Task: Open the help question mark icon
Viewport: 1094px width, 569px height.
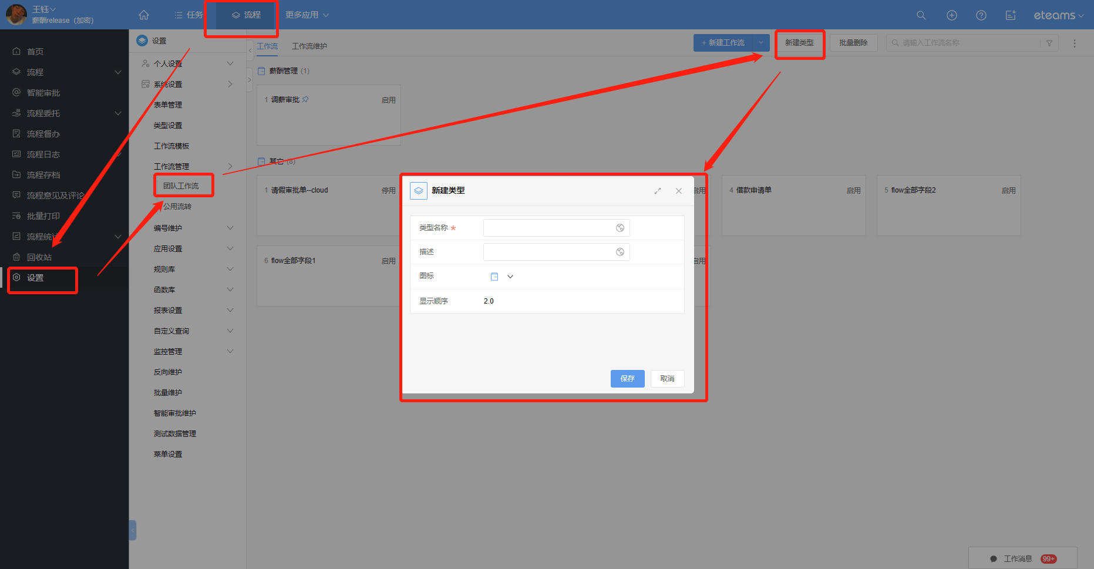Action: (x=981, y=15)
